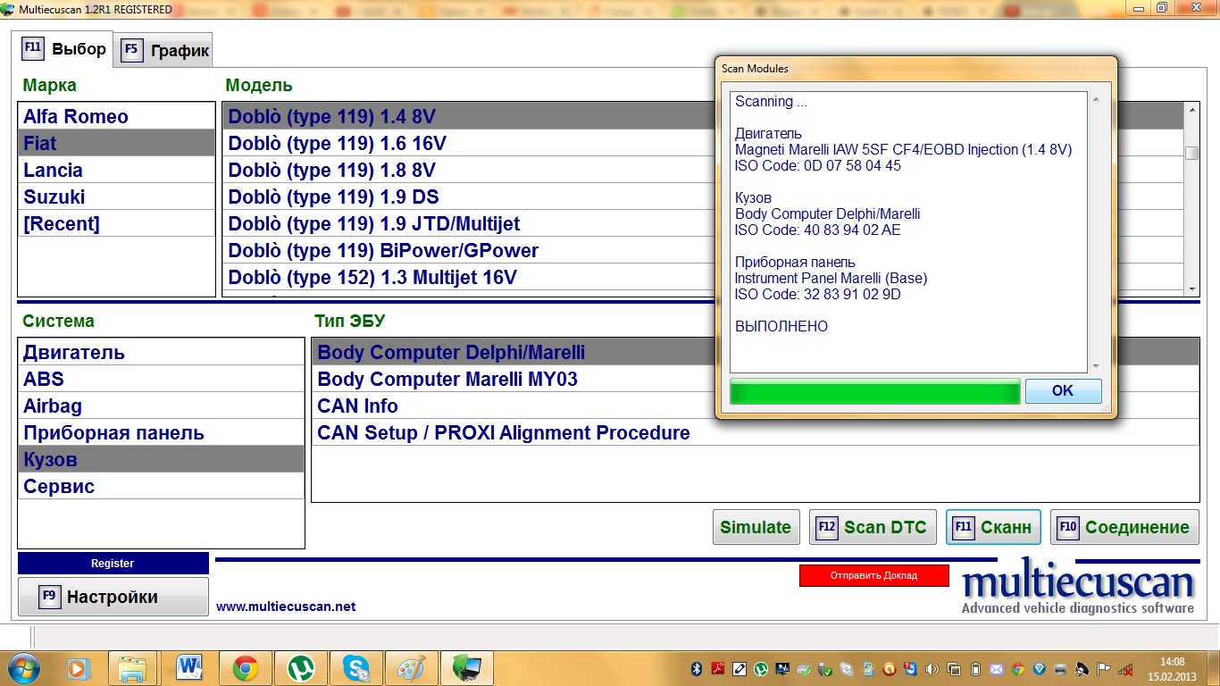
Task: Select the Alfa Romeo make
Action: 76,117
